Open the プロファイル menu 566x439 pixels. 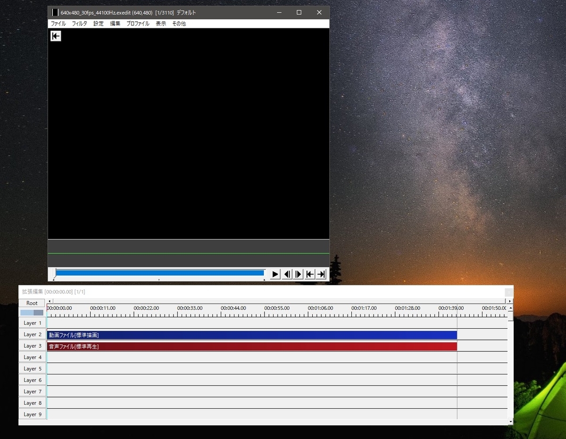[138, 24]
